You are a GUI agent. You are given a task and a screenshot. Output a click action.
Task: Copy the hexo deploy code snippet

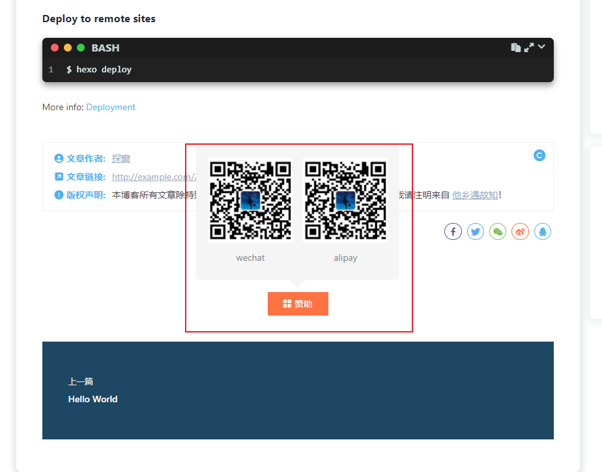pos(515,48)
